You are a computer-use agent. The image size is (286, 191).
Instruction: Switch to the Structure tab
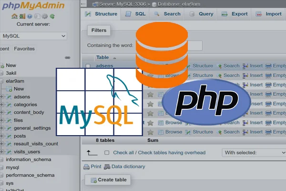pos(101,14)
